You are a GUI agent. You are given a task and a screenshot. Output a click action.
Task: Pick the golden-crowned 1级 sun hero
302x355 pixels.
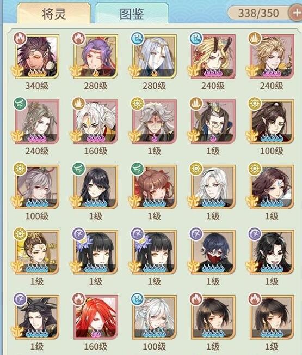point(37,252)
